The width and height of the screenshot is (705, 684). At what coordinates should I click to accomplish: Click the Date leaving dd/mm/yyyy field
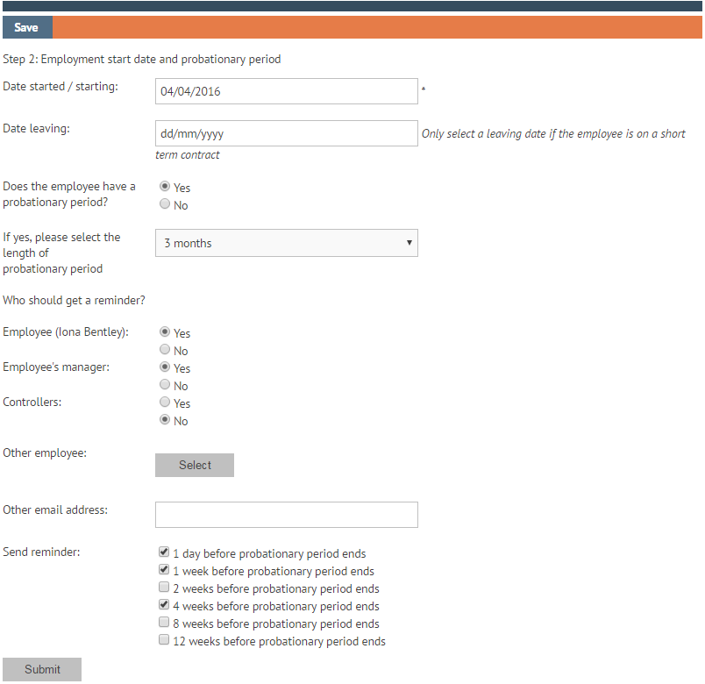point(286,132)
